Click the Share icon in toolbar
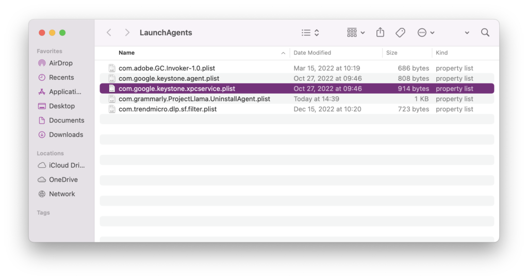Image resolution: width=528 pixels, height=280 pixels. pos(380,32)
